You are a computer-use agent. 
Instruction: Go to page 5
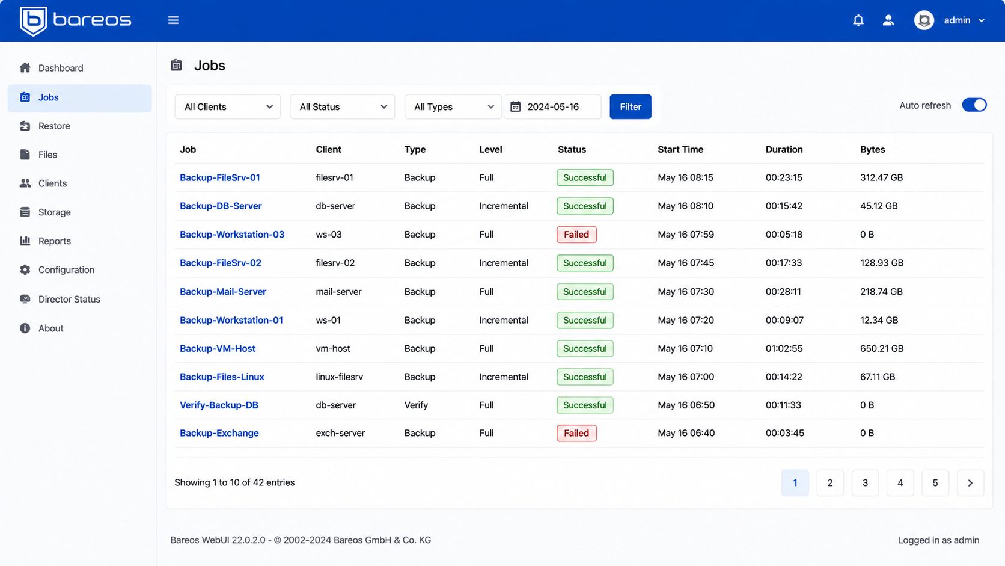click(x=935, y=483)
